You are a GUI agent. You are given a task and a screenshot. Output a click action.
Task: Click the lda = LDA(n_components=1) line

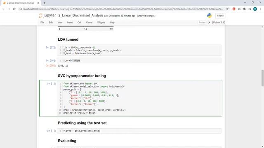79,48
